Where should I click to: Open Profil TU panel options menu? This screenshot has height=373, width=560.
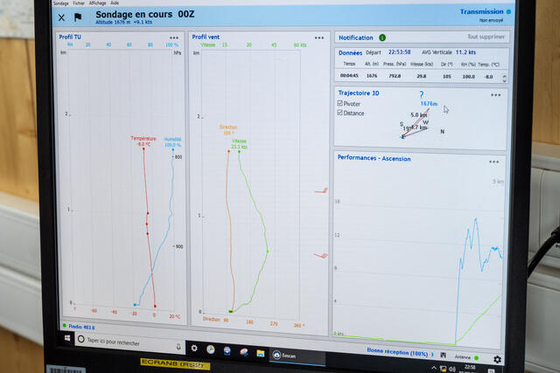(173, 38)
